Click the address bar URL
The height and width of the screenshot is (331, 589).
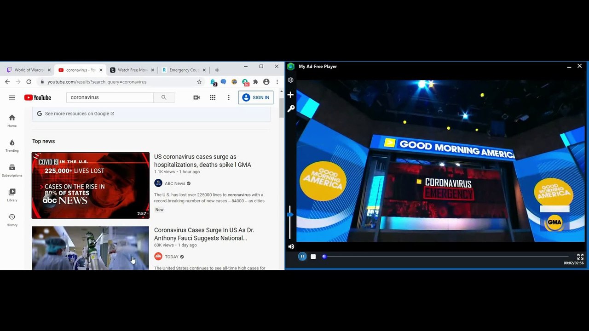97,82
